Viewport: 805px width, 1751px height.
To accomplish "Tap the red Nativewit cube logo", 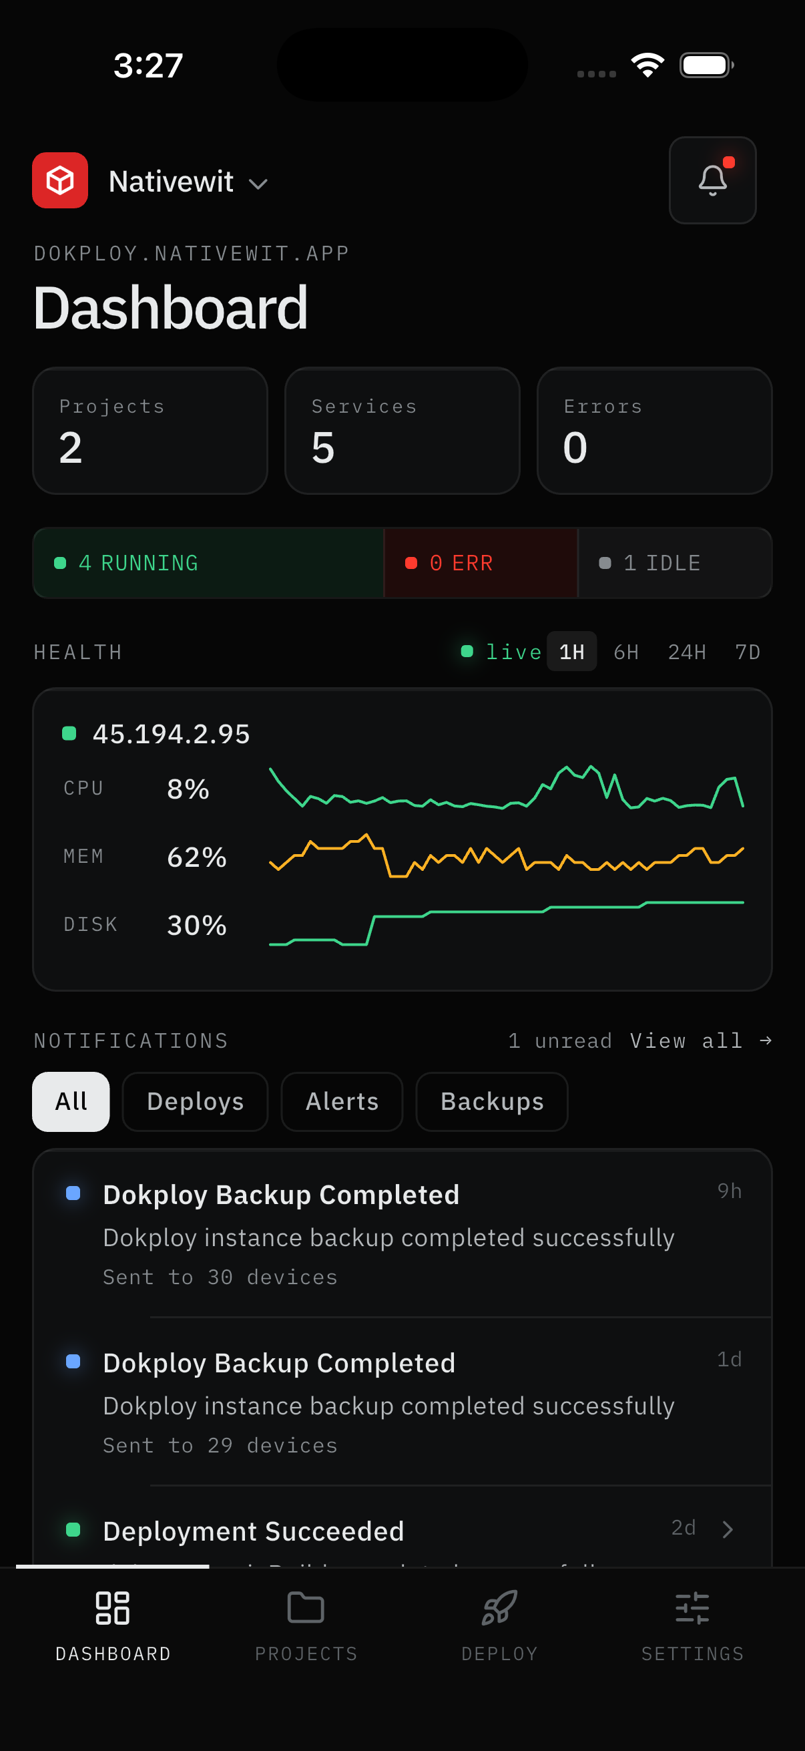I will (x=60, y=180).
